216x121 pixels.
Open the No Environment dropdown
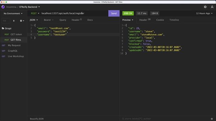(x=13, y=13)
